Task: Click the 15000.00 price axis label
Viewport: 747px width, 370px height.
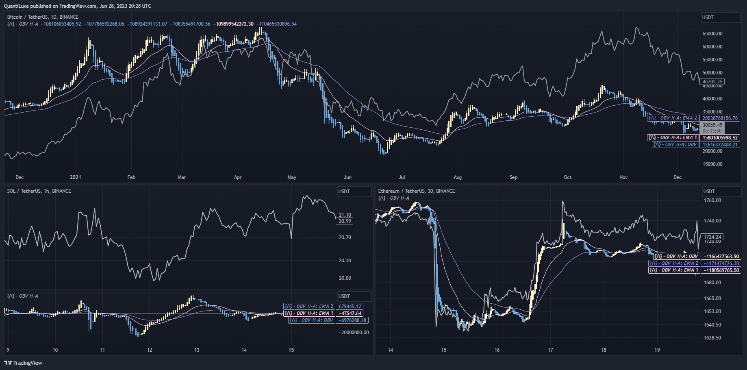Action: (x=712, y=164)
